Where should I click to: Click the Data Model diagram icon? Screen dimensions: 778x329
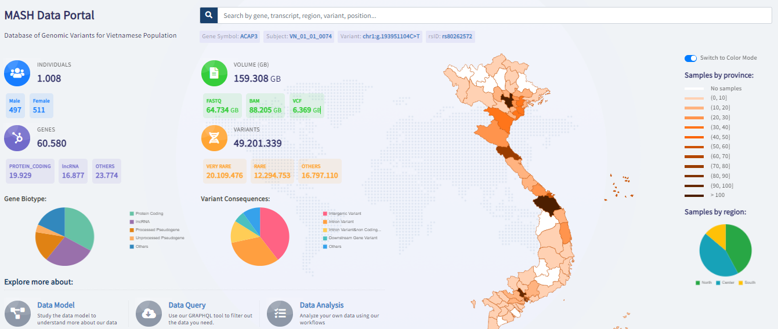(x=17, y=313)
